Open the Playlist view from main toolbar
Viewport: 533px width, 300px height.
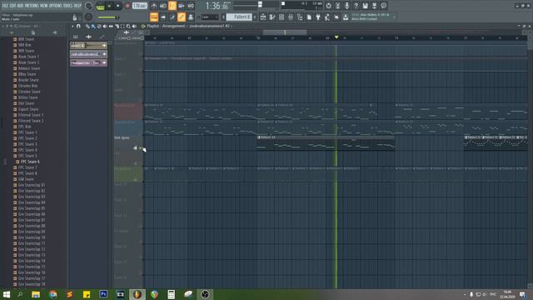[x=263, y=17]
